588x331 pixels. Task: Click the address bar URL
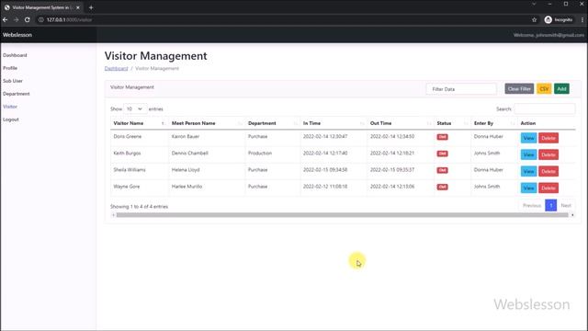click(x=69, y=19)
